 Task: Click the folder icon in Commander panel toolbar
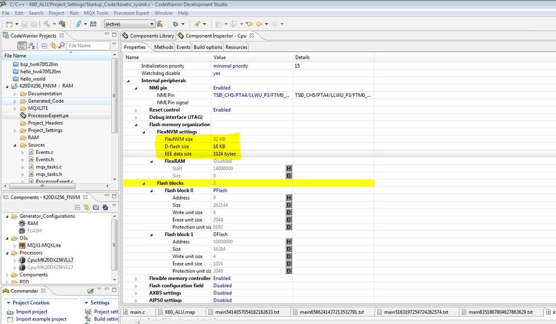click(x=91, y=291)
